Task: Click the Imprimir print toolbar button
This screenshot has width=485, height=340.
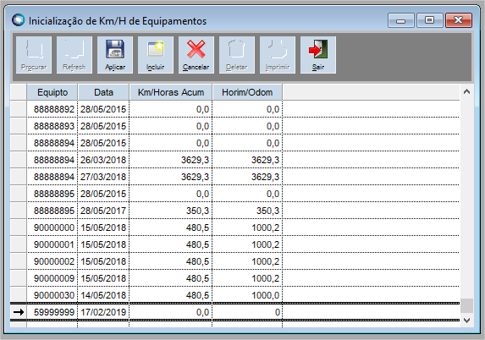Action: (x=278, y=55)
